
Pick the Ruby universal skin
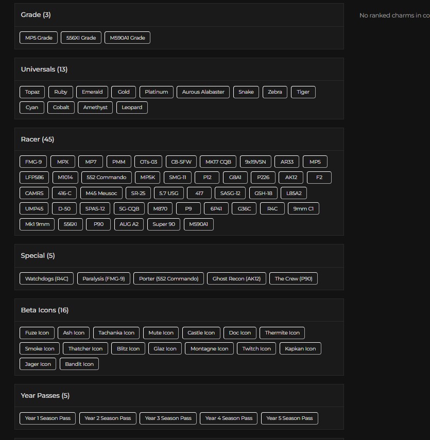point(60,92)
